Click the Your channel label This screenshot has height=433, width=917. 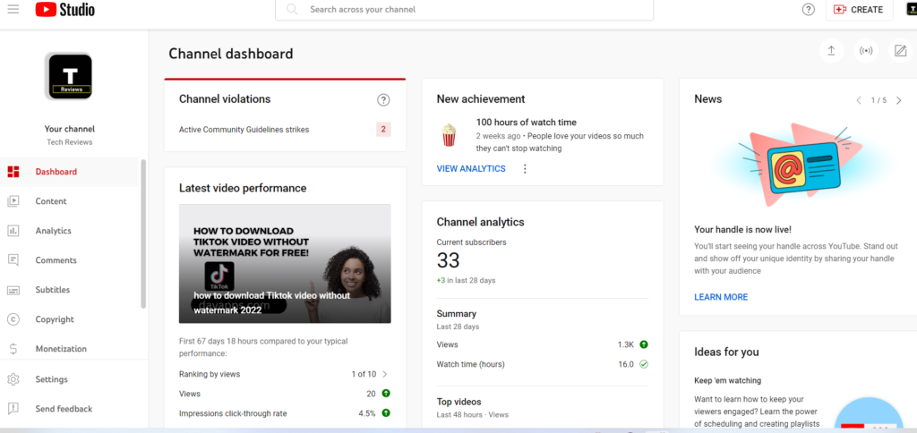click(x=70, y=129)
